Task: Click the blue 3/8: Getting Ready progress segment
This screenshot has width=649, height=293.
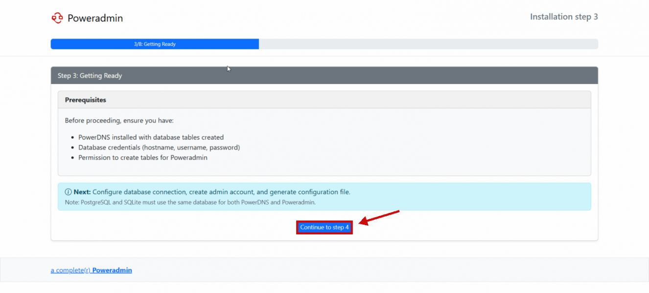Action: pos(155,44)
